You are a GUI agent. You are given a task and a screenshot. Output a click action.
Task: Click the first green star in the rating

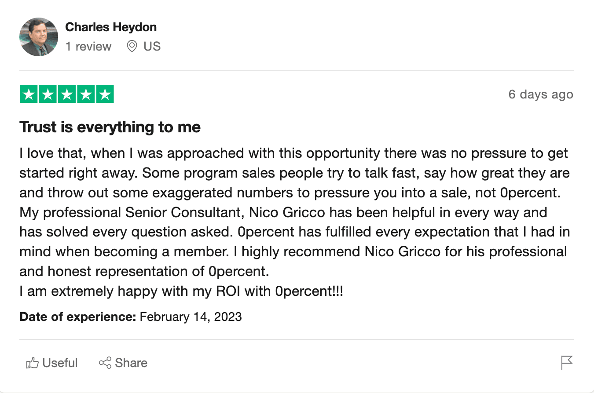(x=29, y=95)
